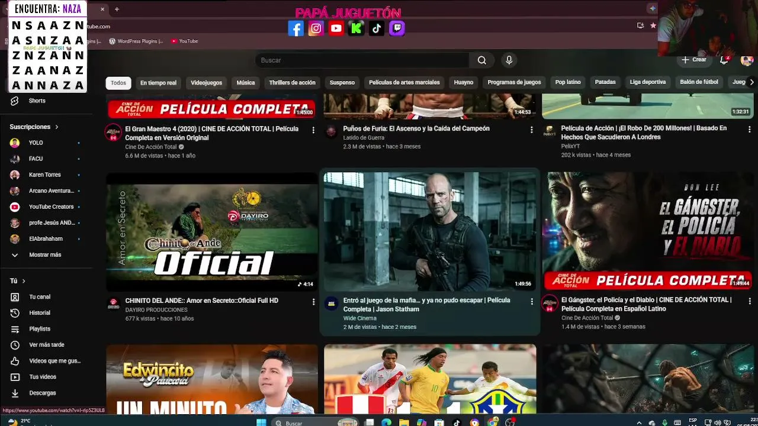Open the Windows Start menu
Image resolution: width=758 pixels, height=426 pixels.
(261, 422)
